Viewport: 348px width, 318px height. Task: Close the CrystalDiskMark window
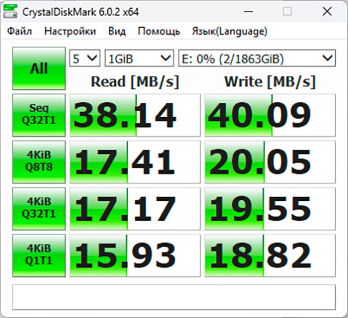tap(327, 12)
